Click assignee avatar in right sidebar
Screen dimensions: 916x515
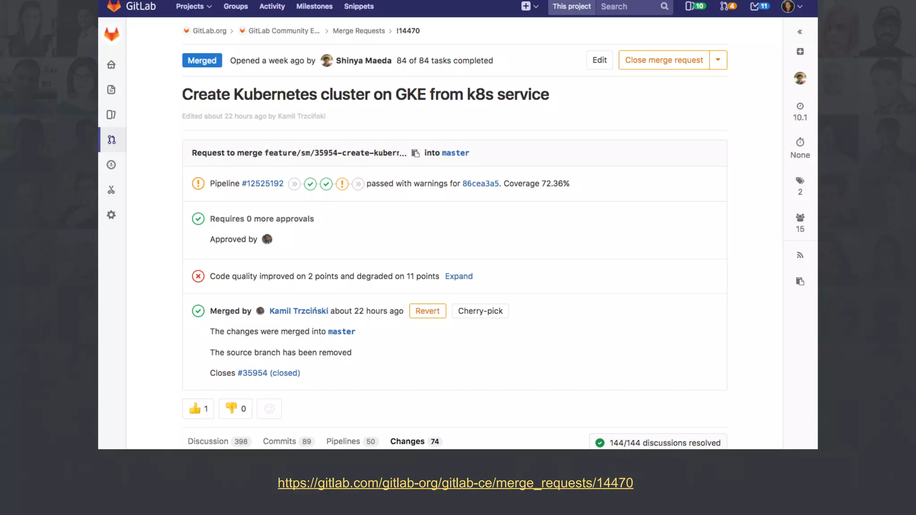click(800, 78)
